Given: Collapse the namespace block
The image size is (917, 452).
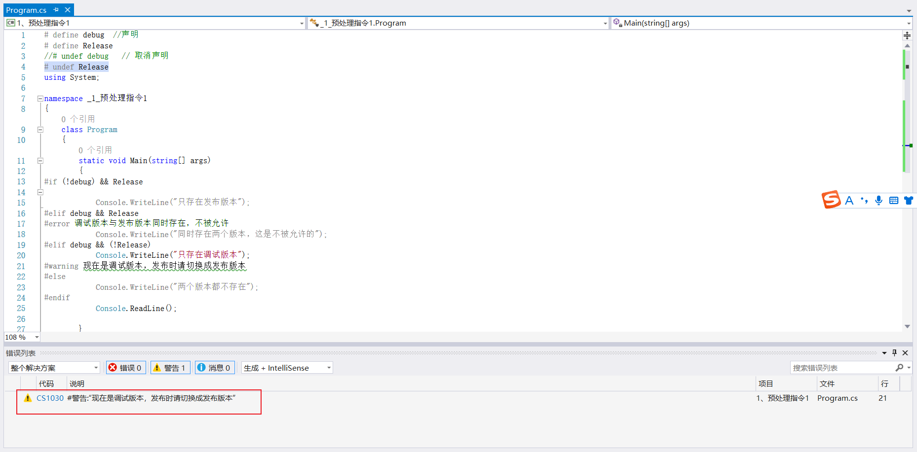Looking at the screenshot, I should coord(40,99).
